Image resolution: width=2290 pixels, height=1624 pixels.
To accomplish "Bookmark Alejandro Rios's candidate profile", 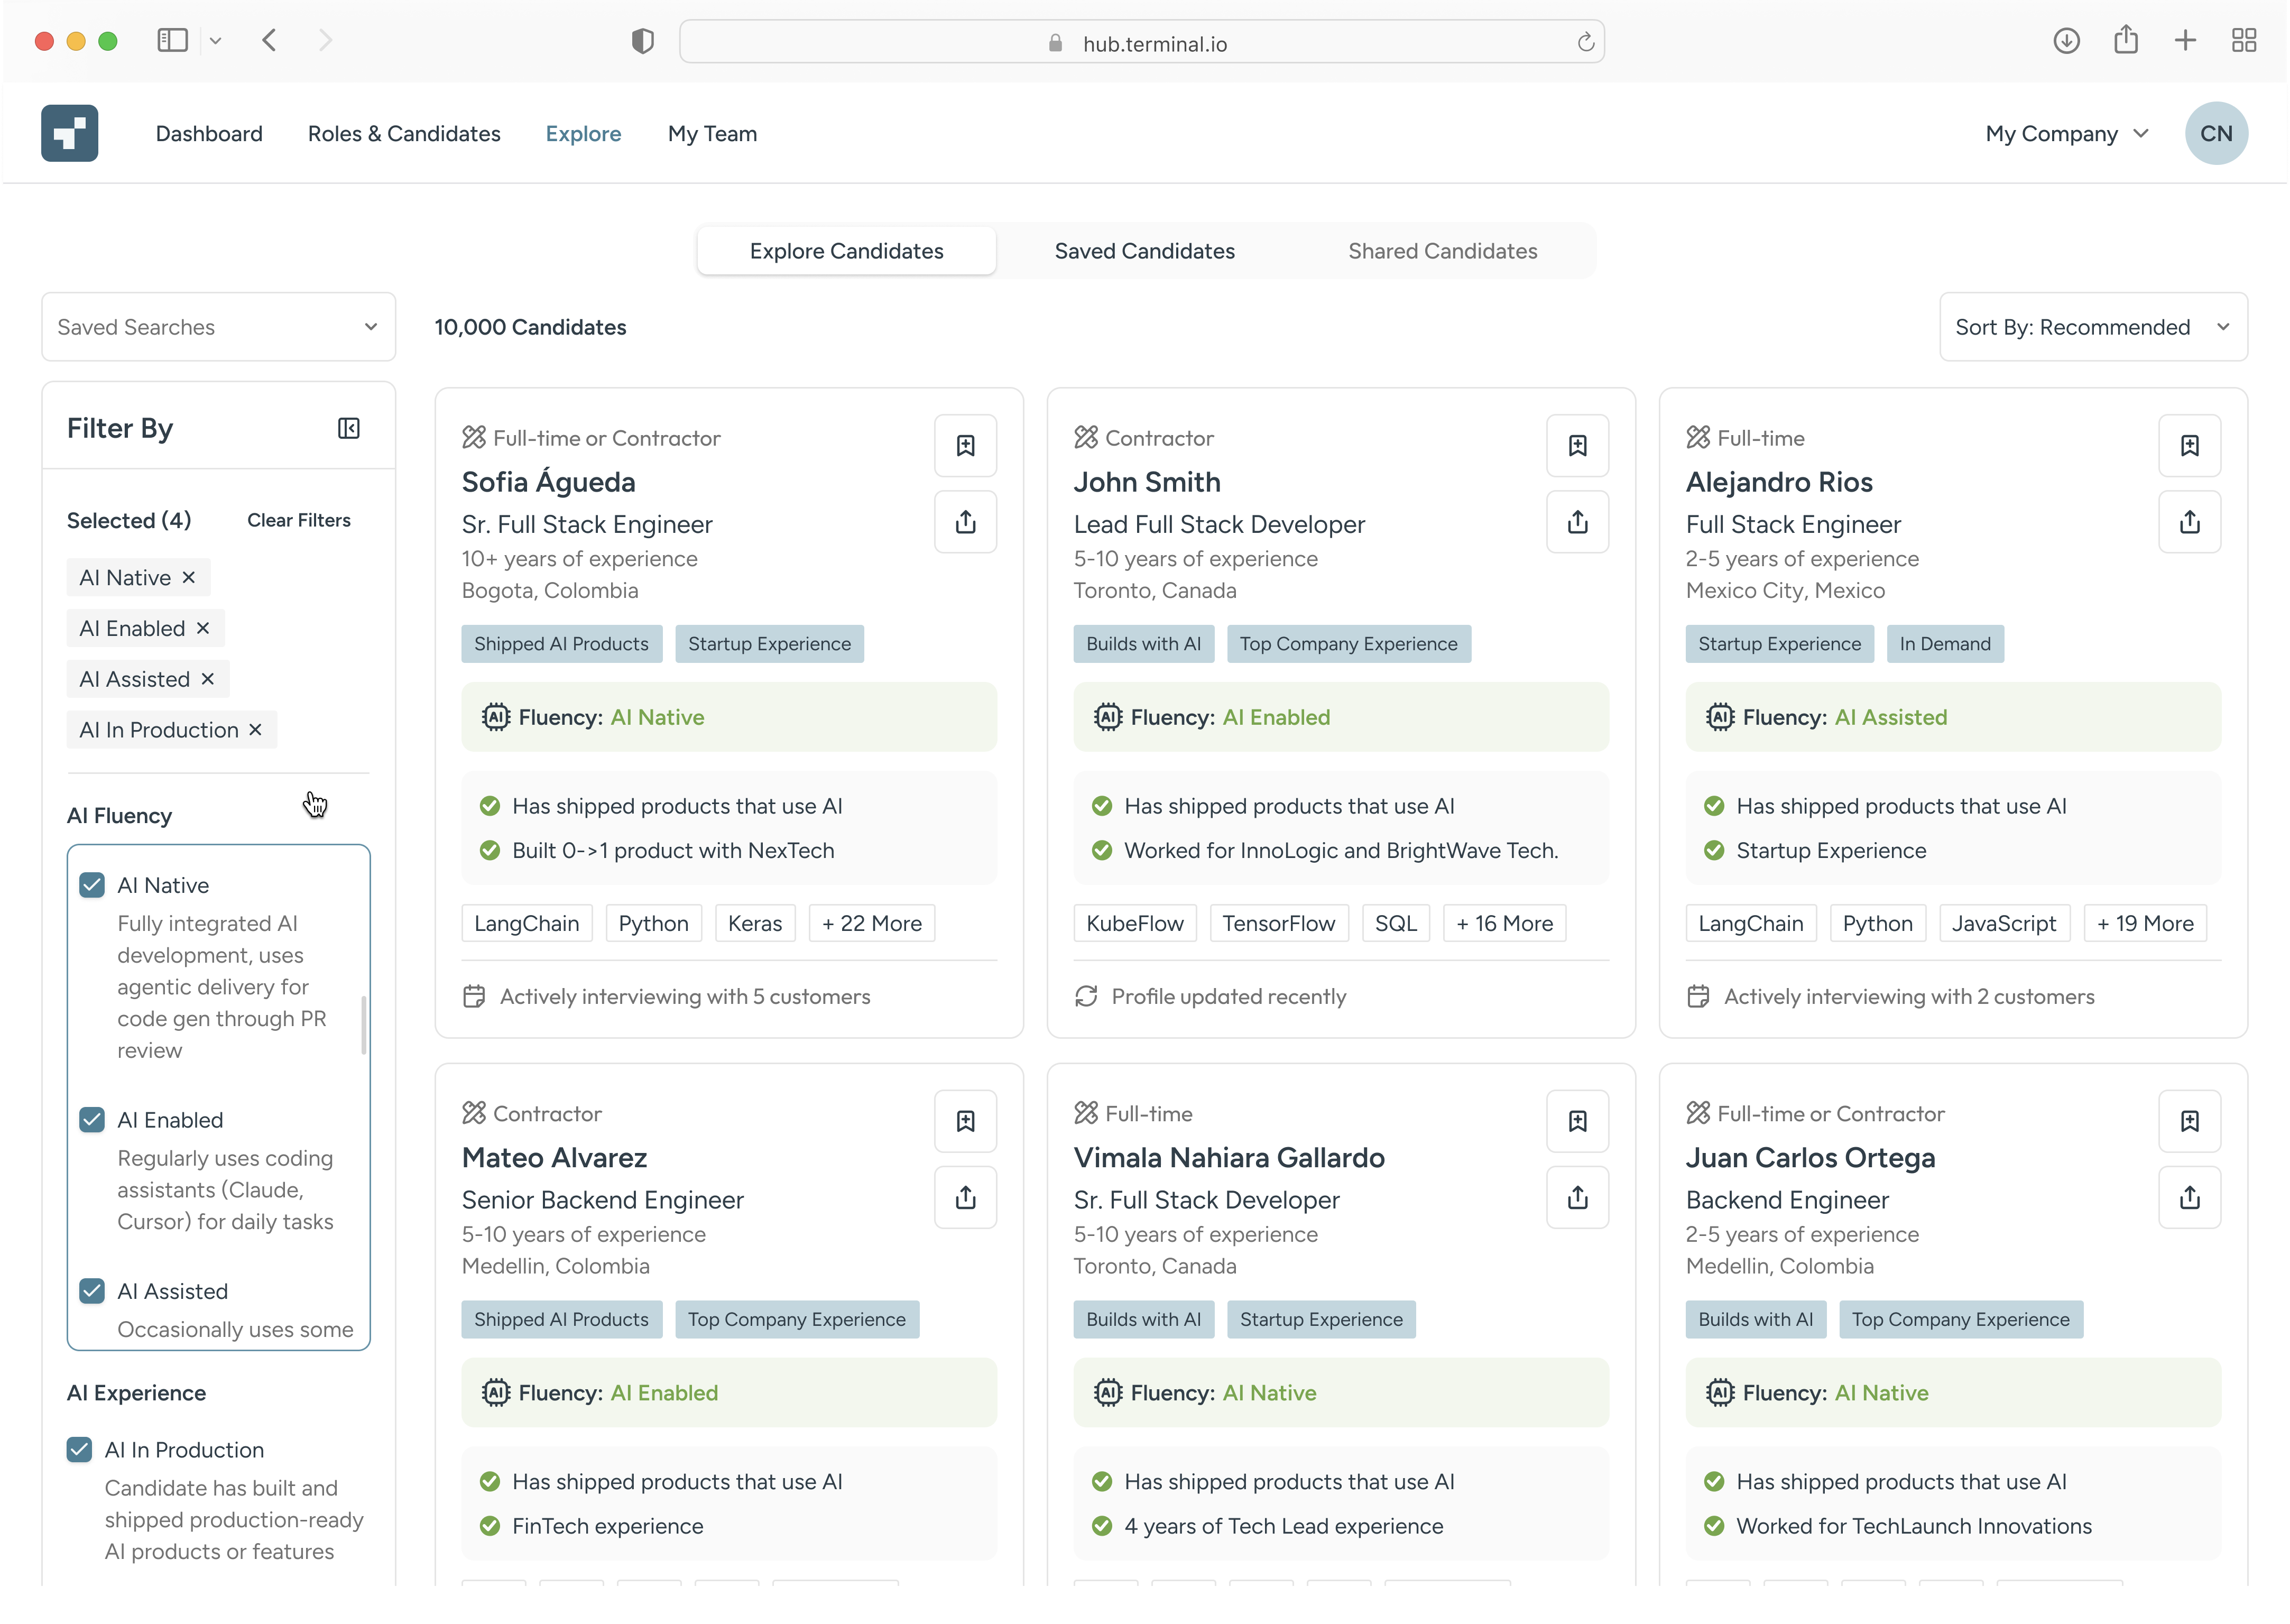I will point(2190,446).
